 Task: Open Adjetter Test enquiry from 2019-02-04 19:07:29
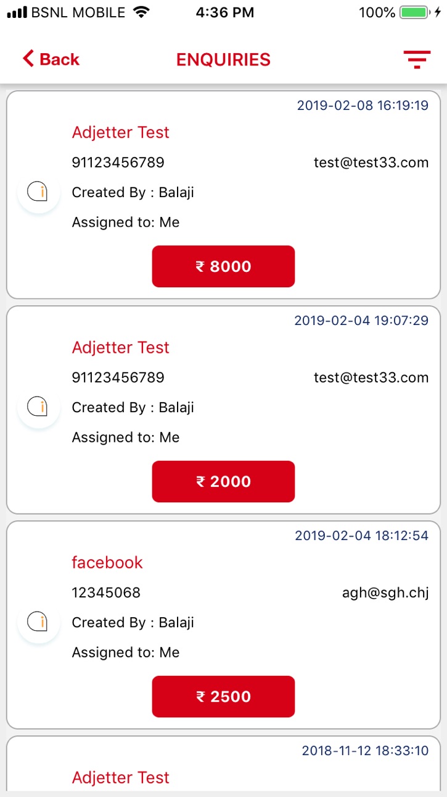tap(121, 347)
